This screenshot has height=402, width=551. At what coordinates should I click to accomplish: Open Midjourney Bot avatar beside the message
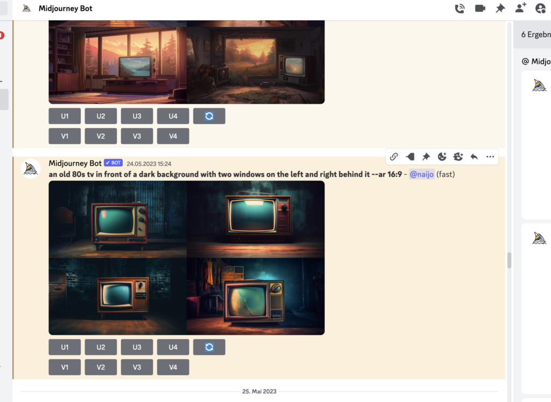[31, 169]
